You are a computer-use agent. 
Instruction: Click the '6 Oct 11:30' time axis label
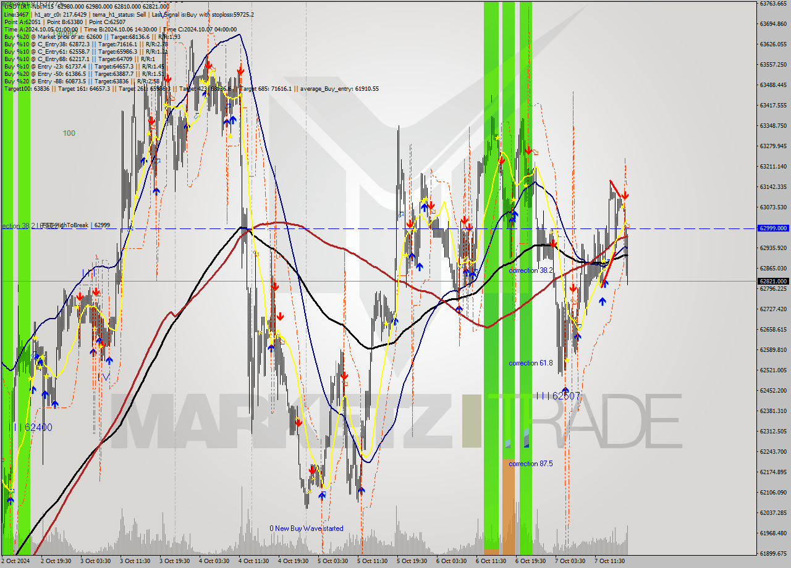pyautogui.click(x=491, y=561)
